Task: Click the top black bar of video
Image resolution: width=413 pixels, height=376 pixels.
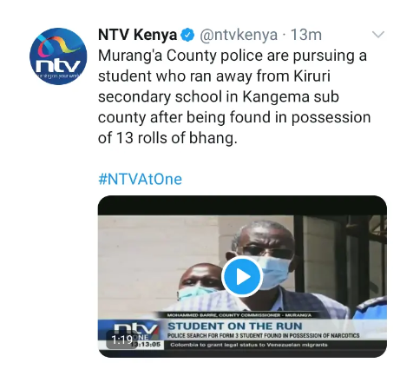Action: [242, 206]
